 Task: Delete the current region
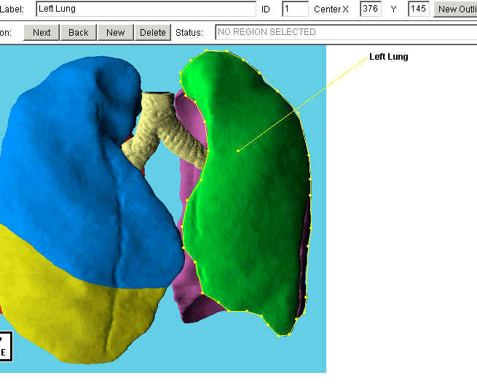(153, 32)
